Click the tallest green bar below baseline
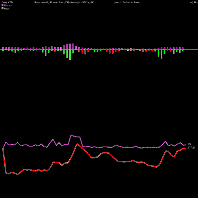Viewport: 198px width, 198px height. coord(70,55)
